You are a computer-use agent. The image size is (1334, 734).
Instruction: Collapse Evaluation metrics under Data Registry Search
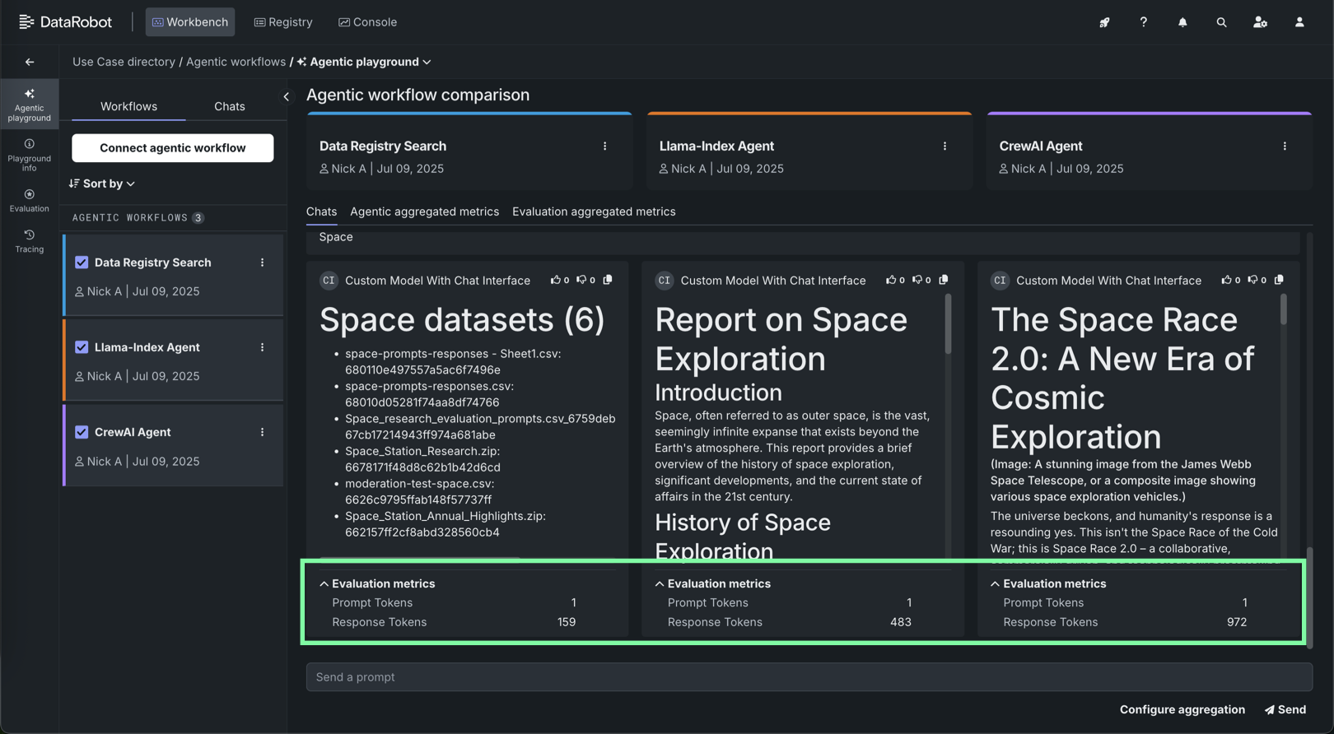point(324,583)
